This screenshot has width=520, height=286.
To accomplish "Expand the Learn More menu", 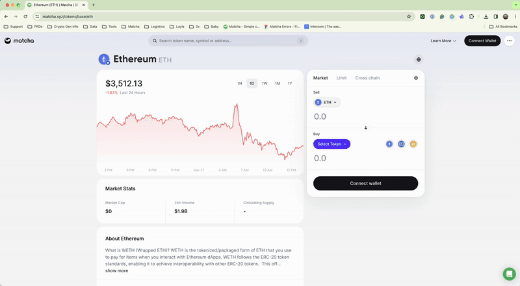I will point(443,41).
